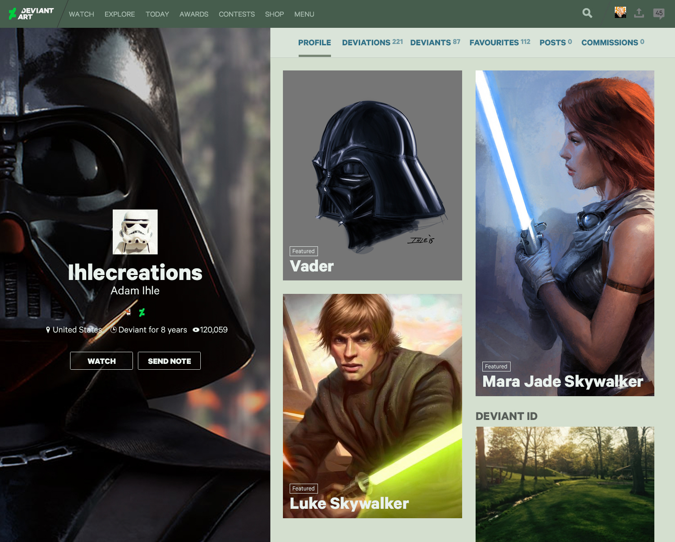Switch to the Posts tab
Screen dimensions: 675x542
tap(556, 43)
